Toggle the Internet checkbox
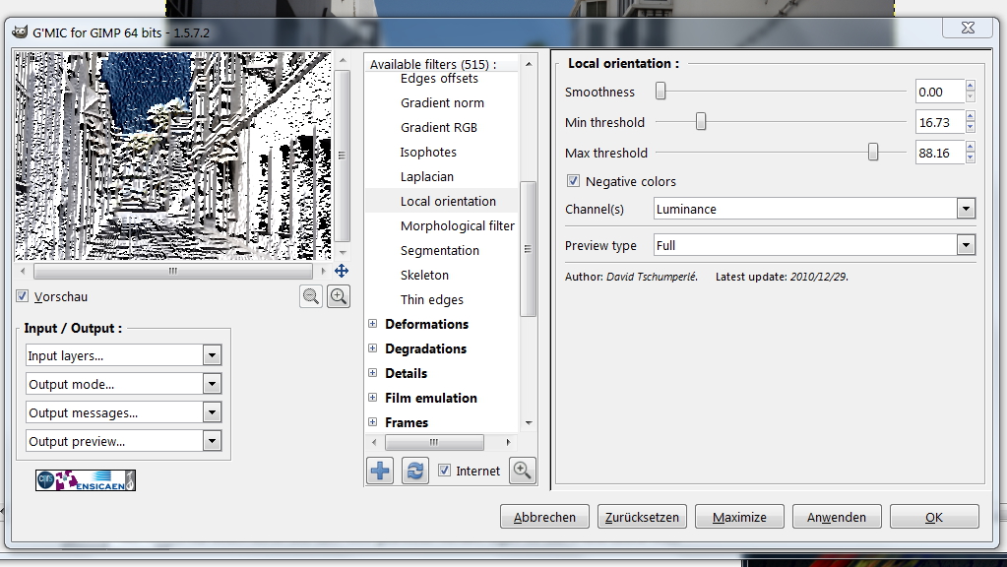 point(445,471)
